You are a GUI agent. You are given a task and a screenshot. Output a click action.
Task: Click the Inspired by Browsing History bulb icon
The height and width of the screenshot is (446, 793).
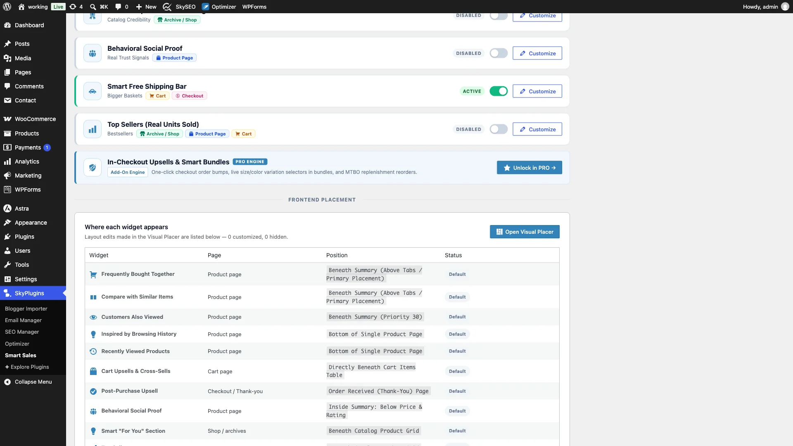pos(93,334)
